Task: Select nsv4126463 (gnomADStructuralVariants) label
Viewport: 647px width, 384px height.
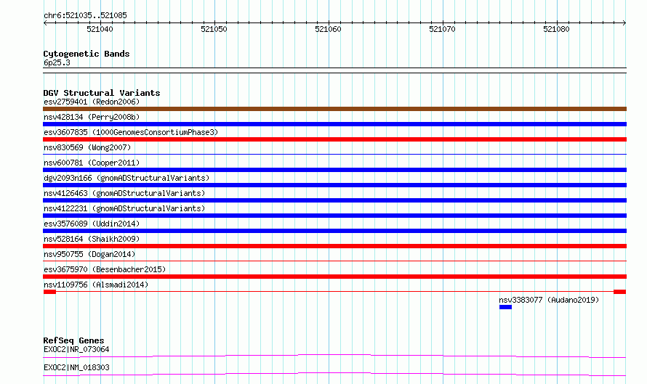Action: click(x=124, y=193)
